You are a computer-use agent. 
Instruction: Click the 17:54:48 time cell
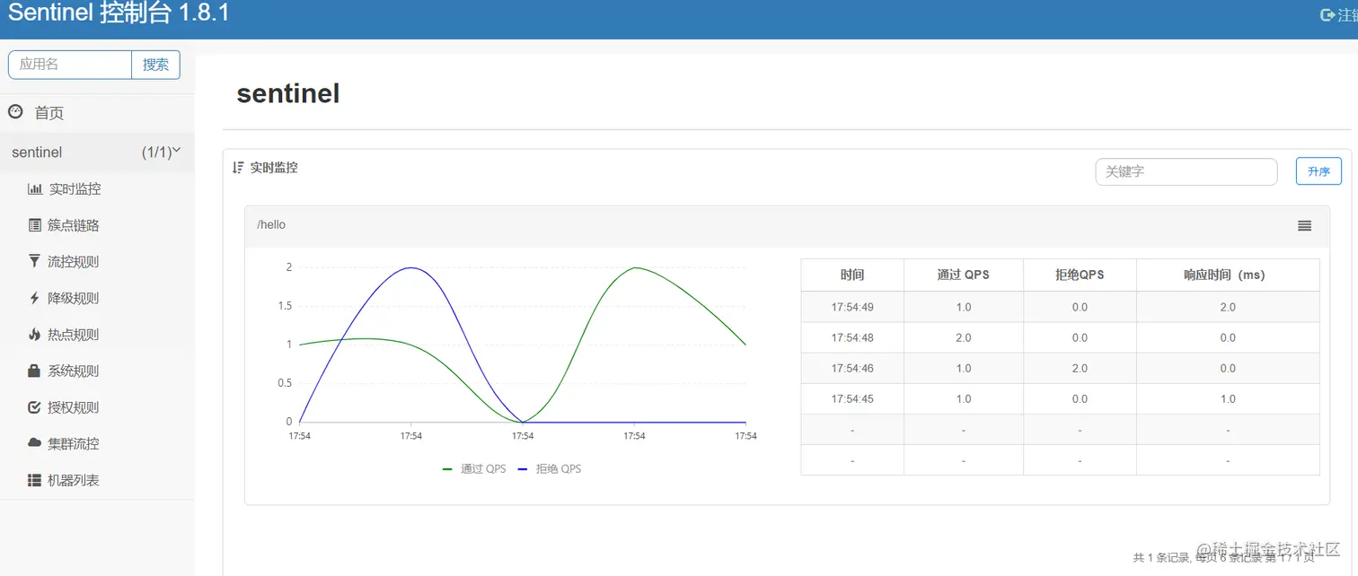click(x=852, y=337)
